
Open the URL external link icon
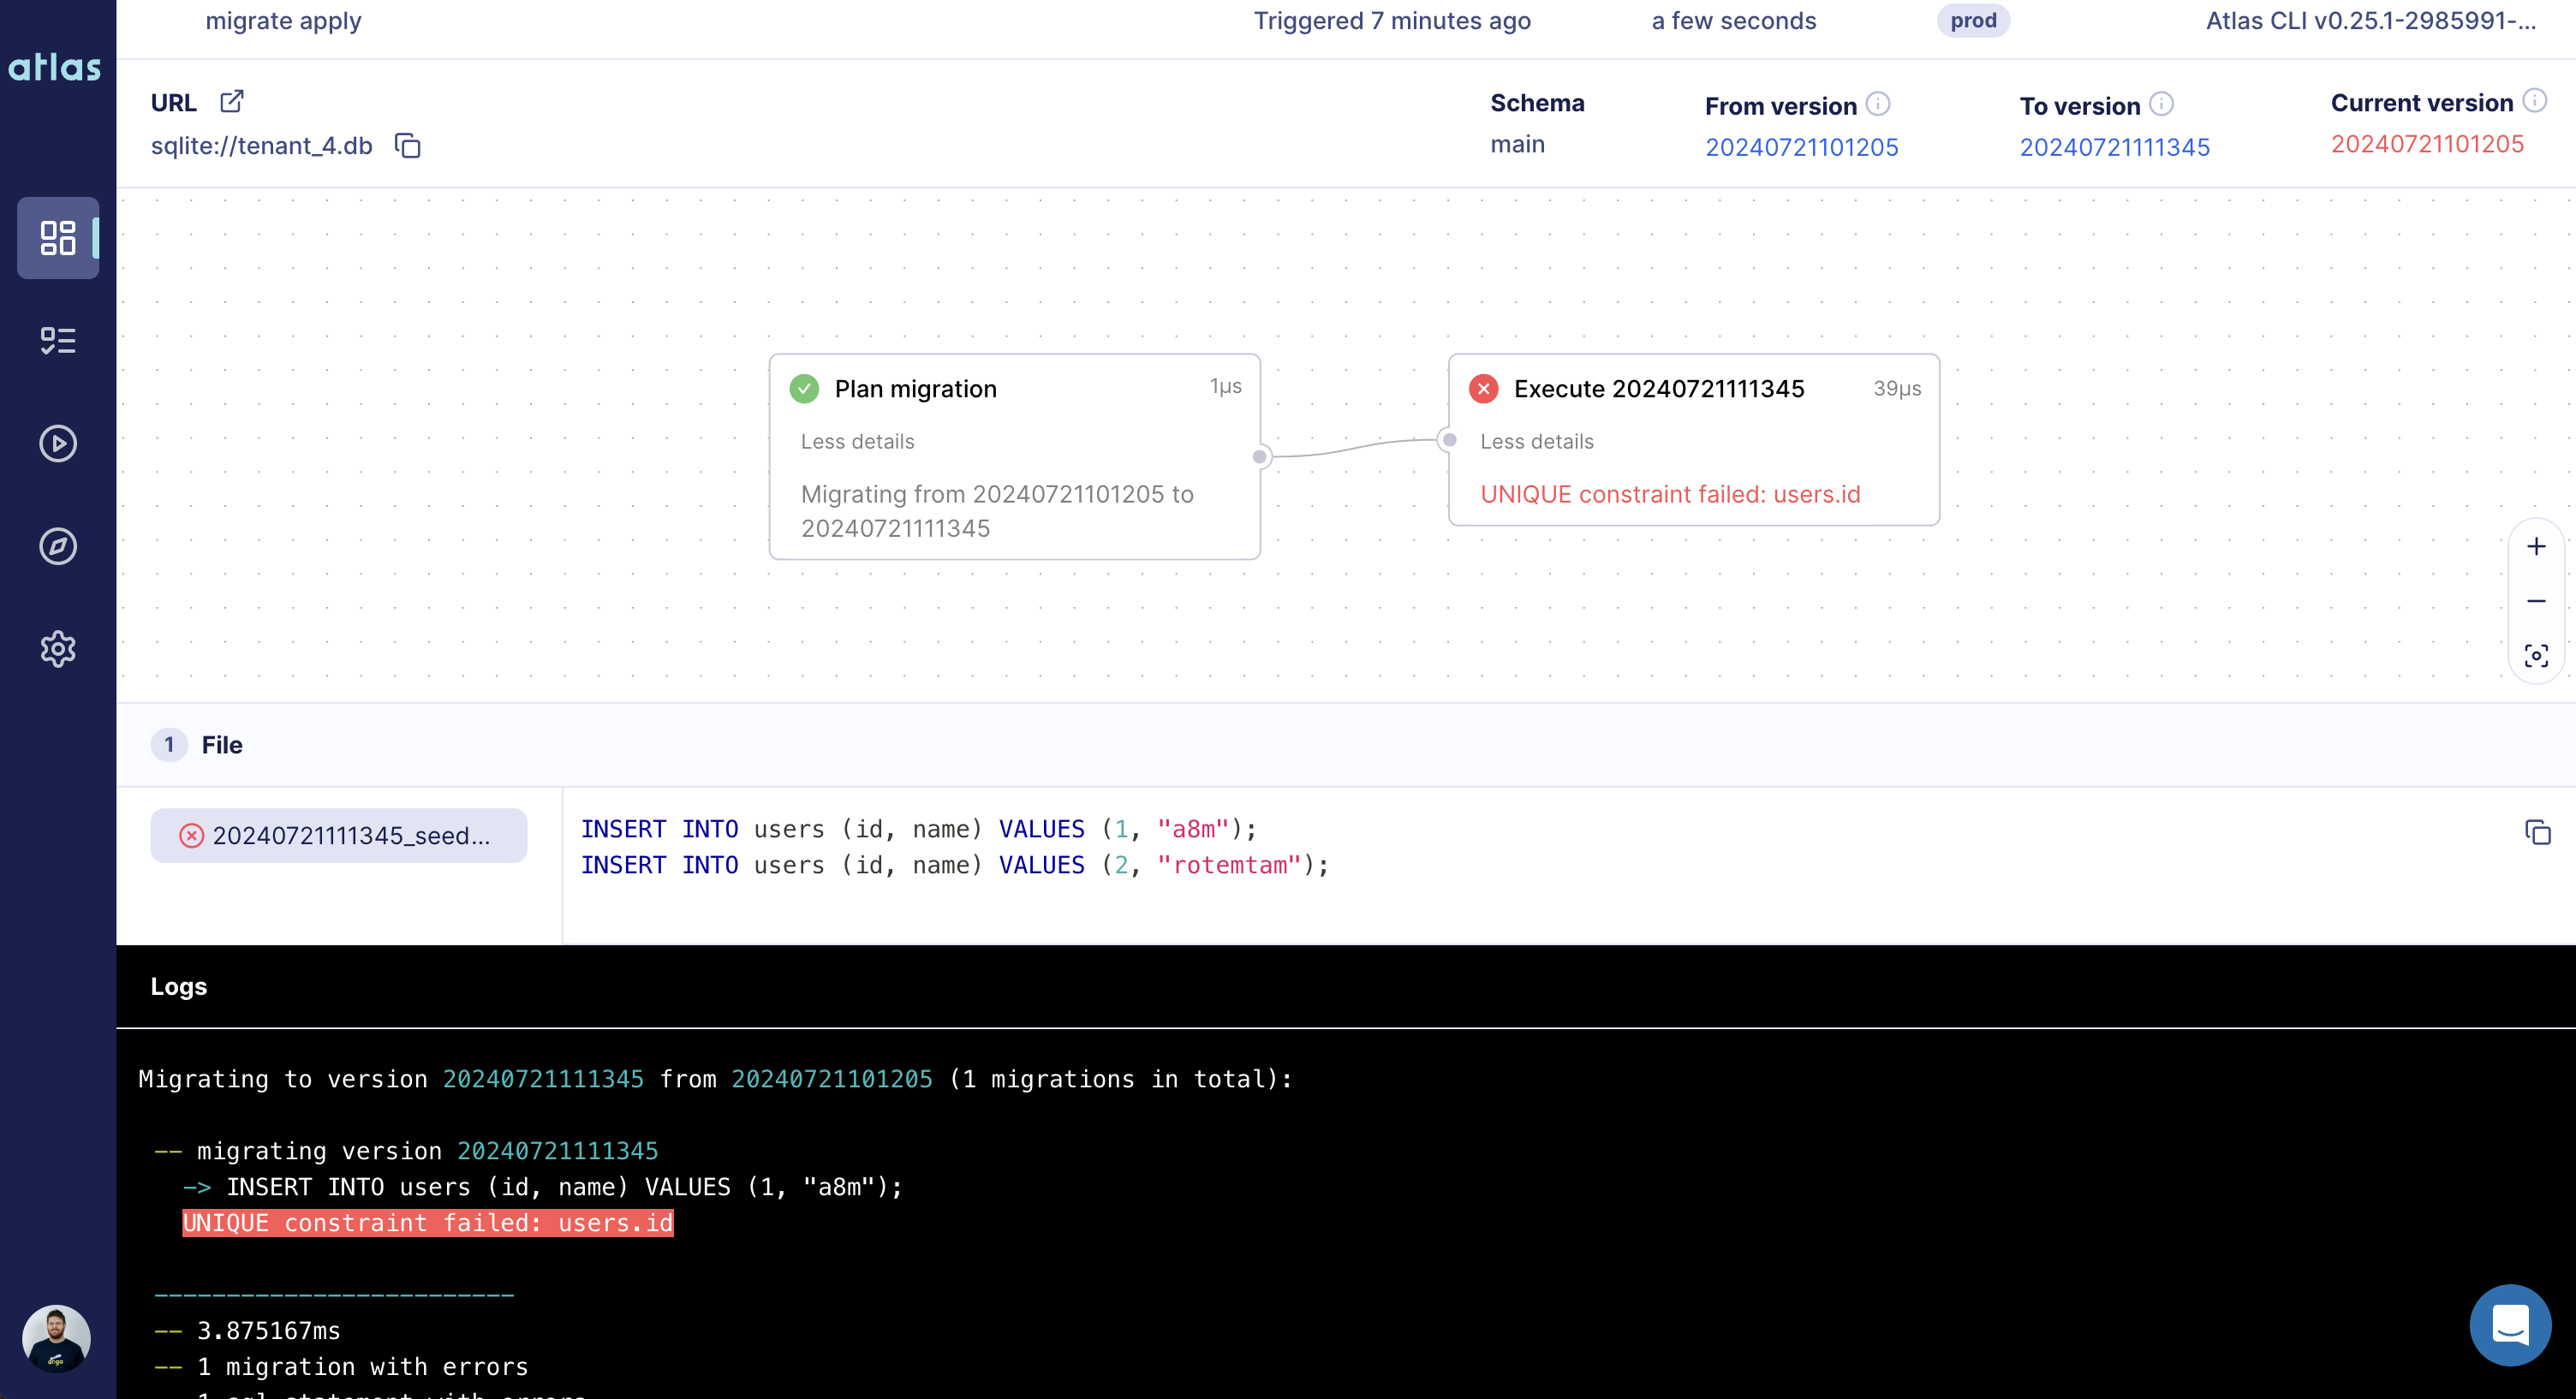point(232,101)
